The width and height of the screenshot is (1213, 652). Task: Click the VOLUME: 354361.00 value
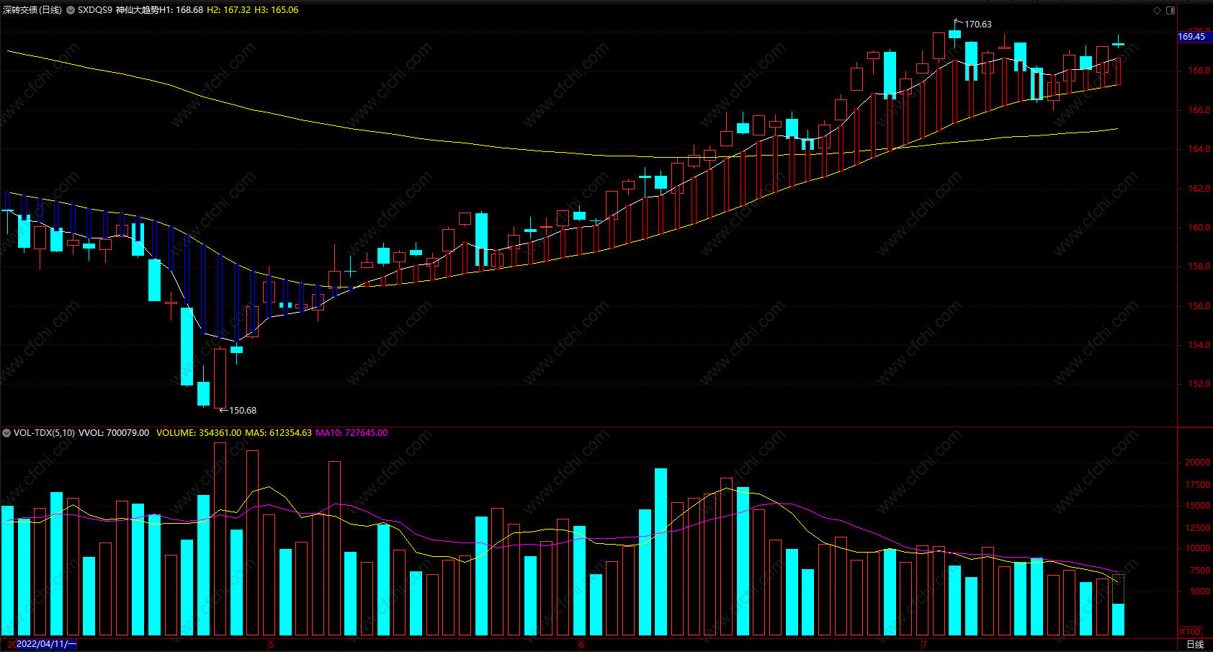click(x=199, y=433)
